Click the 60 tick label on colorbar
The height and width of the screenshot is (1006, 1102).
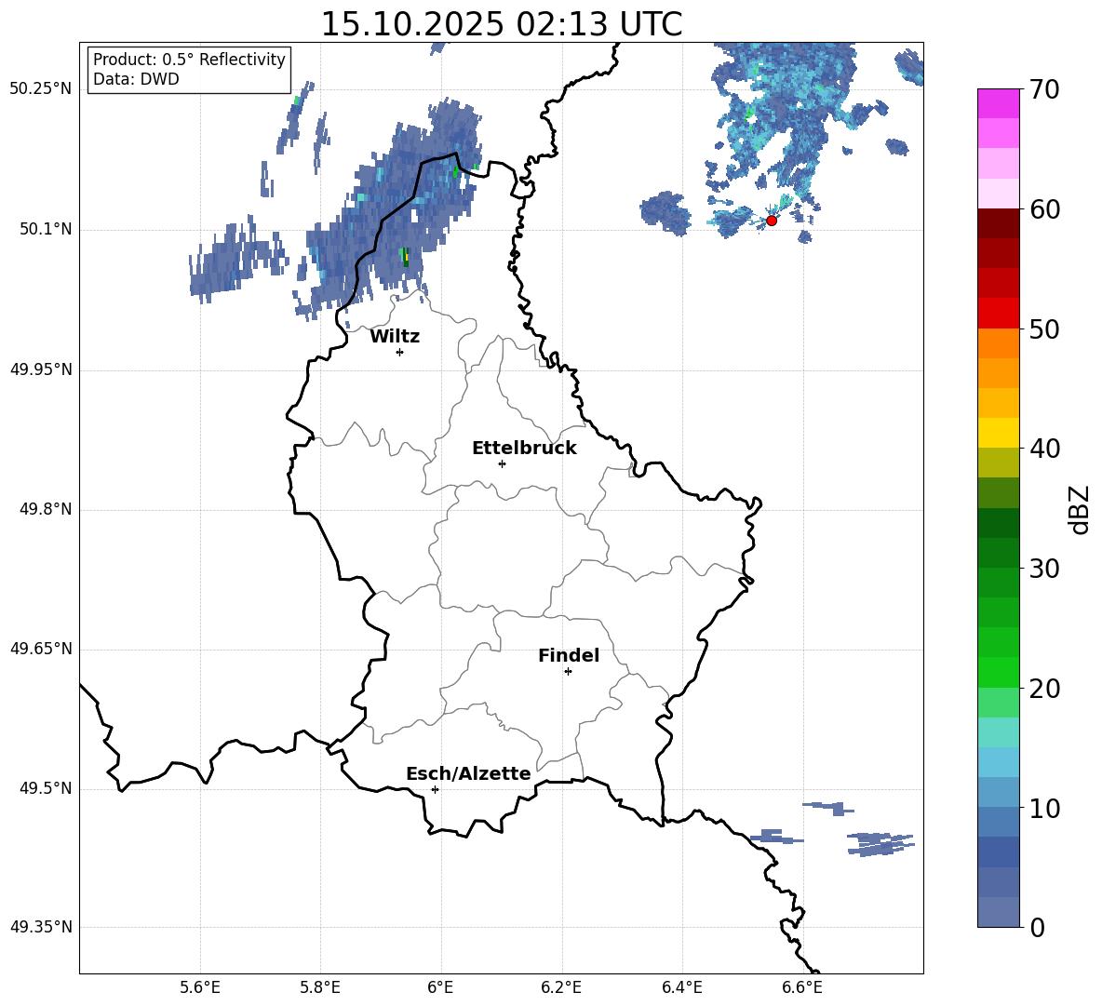click(1044, 209)
